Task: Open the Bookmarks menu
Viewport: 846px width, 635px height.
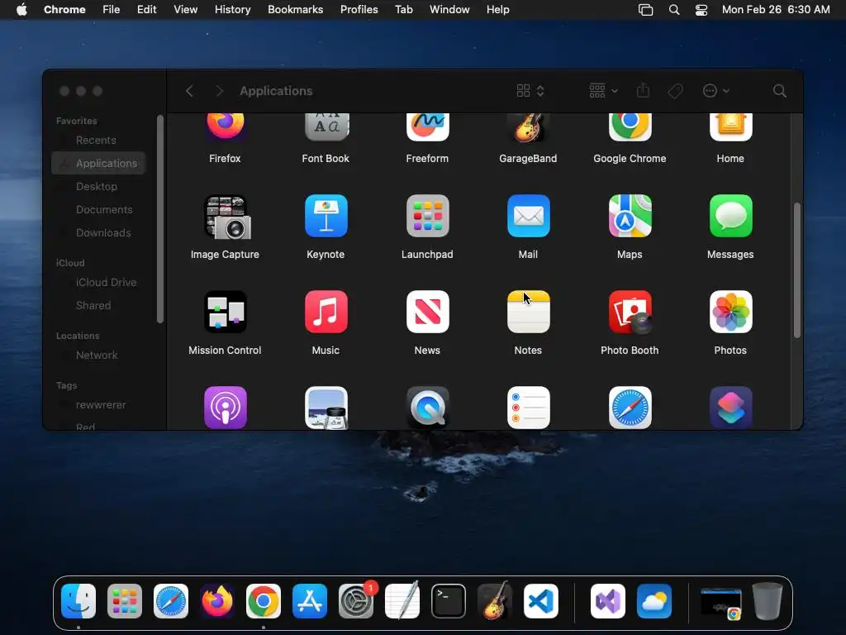Action: [x=296, y=10]
